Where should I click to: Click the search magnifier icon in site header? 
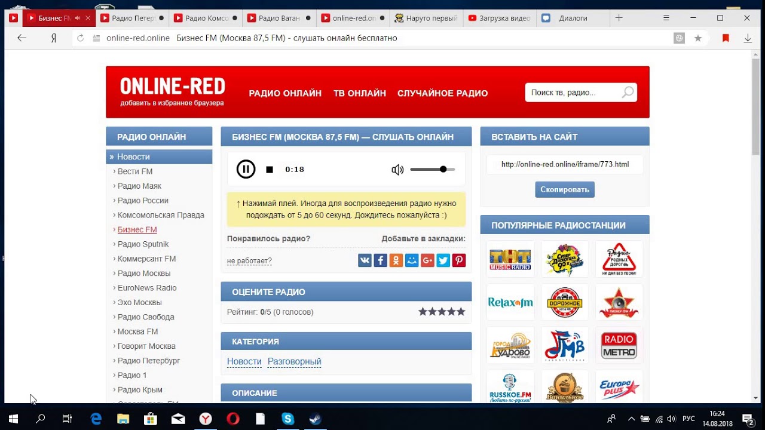pos(628,93)
